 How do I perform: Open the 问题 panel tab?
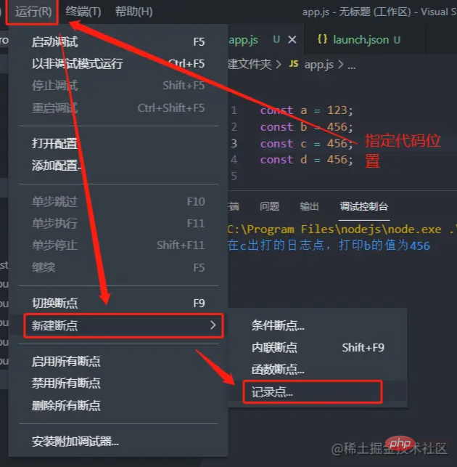click(269, 206)
